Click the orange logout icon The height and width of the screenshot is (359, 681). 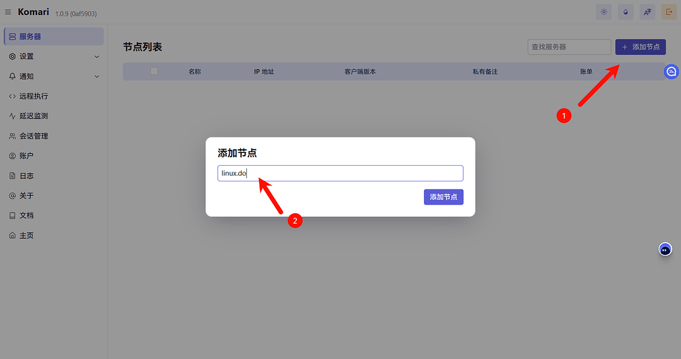click(x=669, y=12)
